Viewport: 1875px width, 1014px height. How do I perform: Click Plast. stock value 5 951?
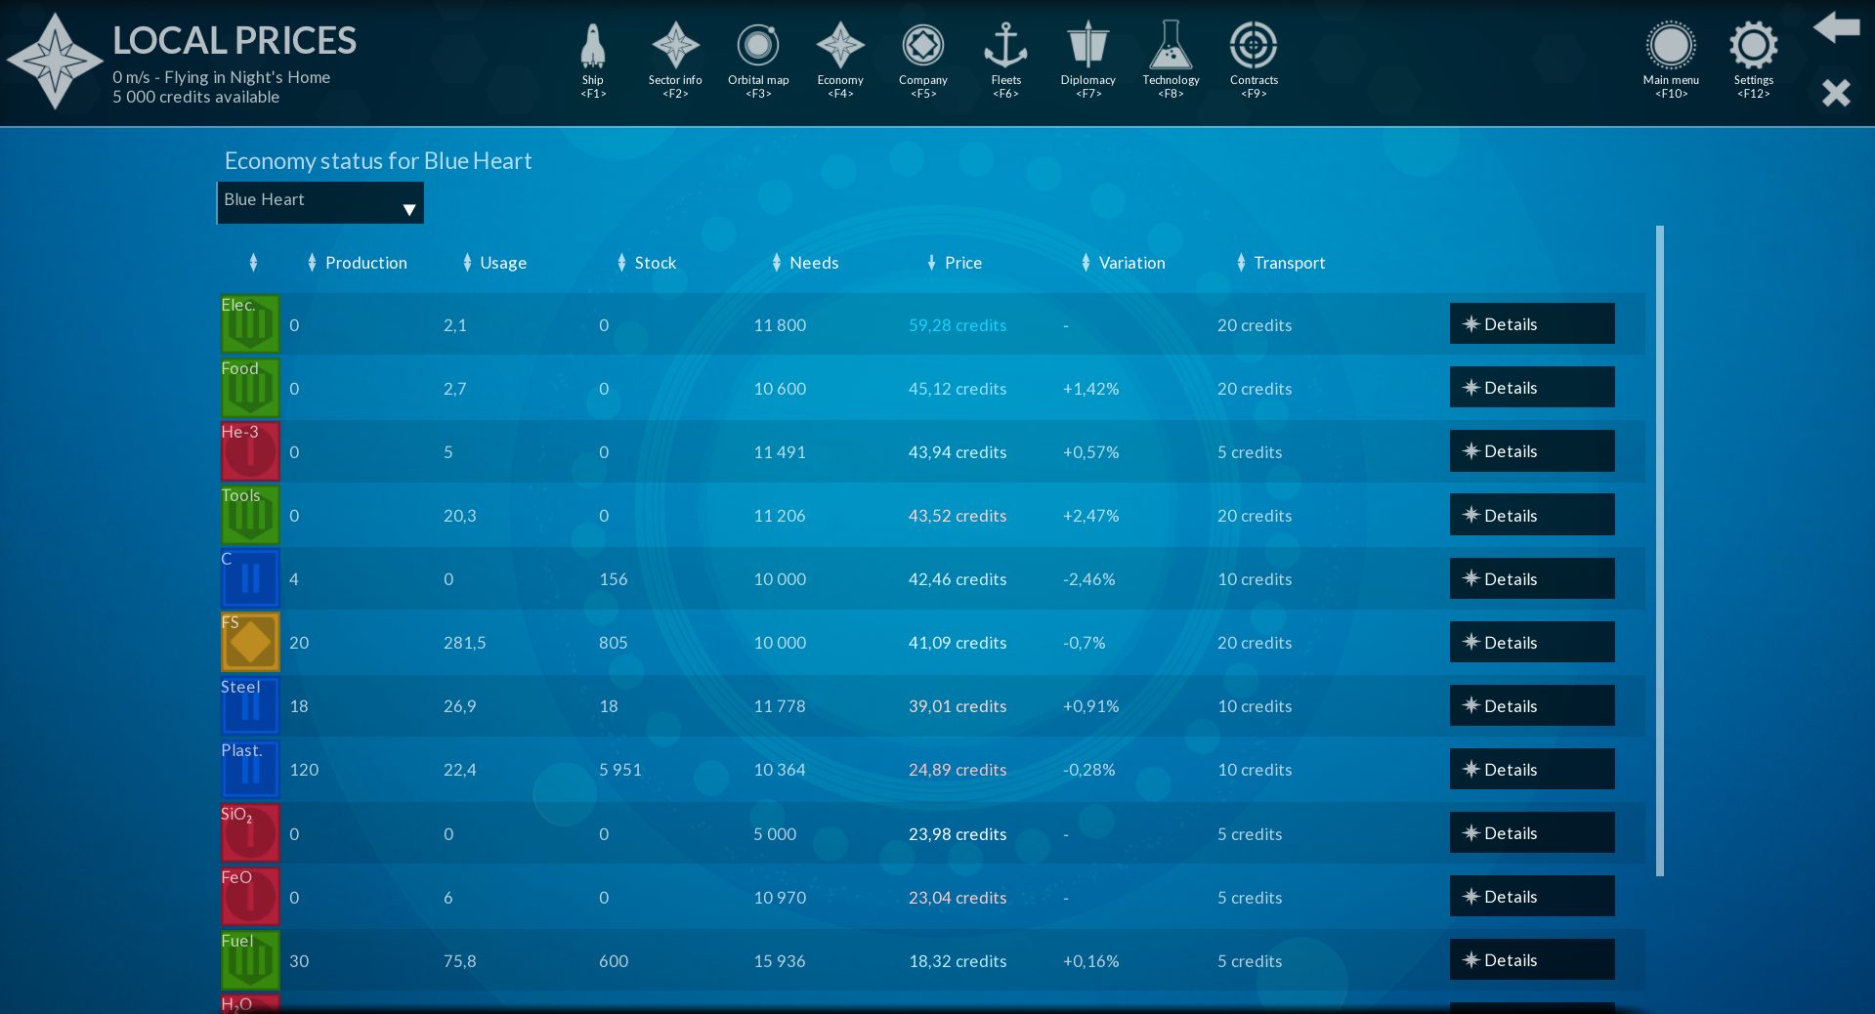[620, 770]
